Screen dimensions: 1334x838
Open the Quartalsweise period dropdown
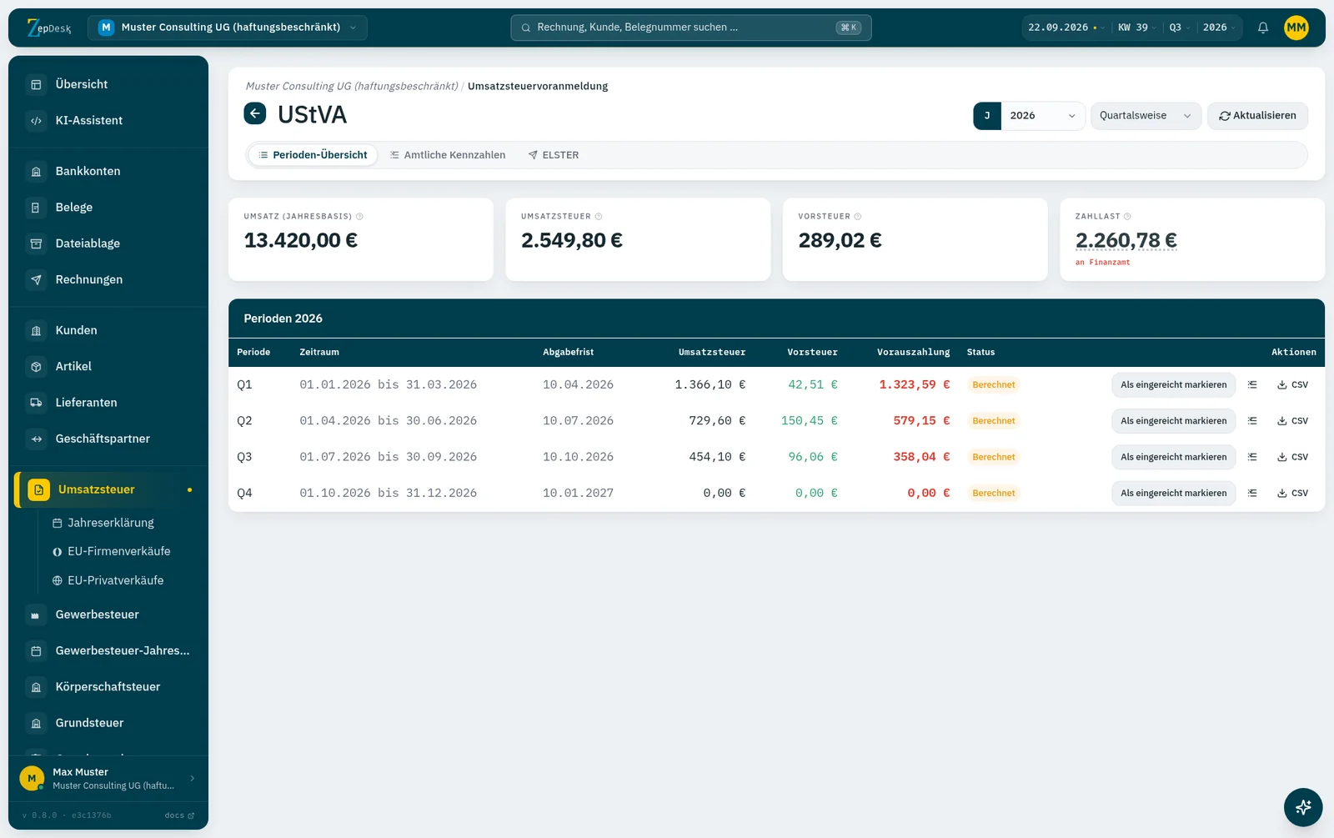1146,116
